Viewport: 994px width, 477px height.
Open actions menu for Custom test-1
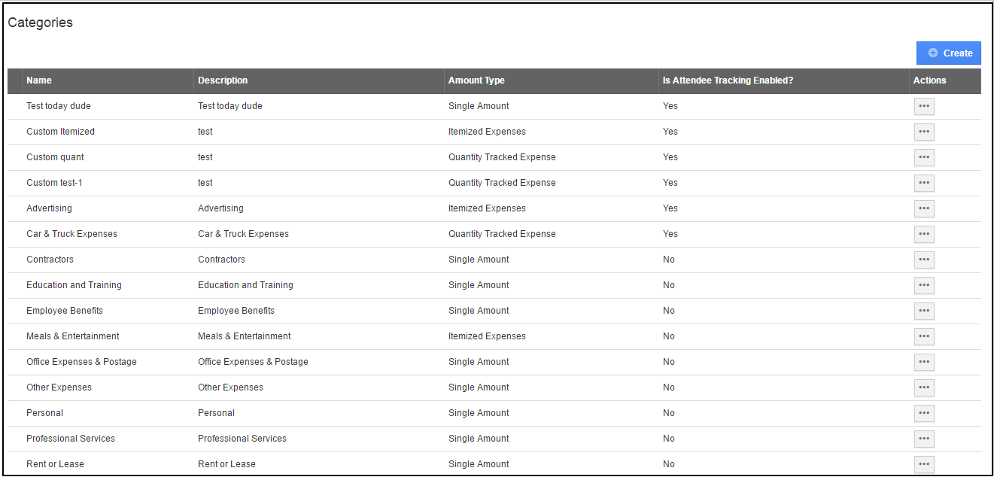pos(924,183)
